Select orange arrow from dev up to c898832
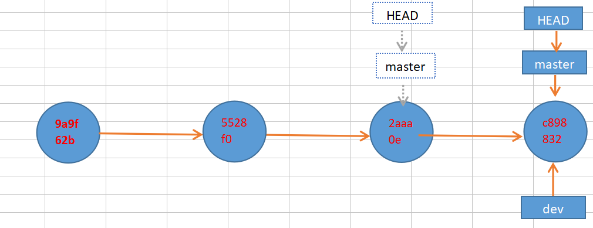 point(553,179)
